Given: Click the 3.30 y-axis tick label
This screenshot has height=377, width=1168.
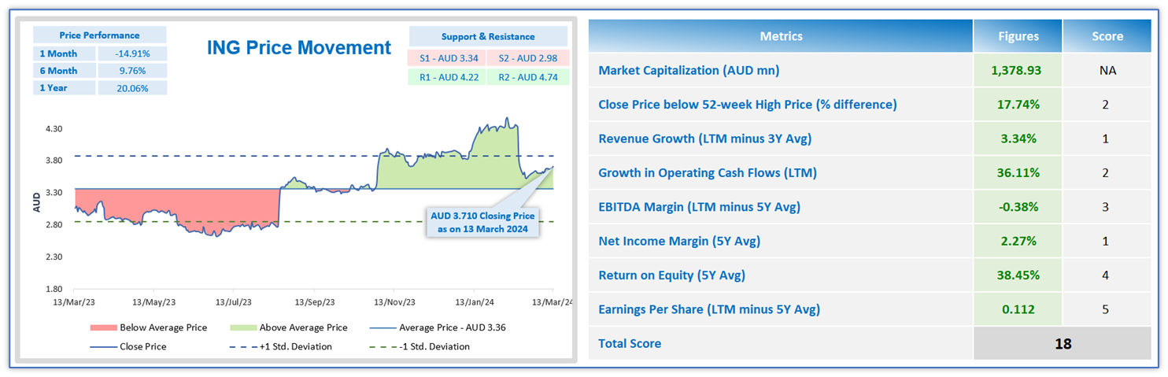Looking at the screenshot, I should click(54, 193).
